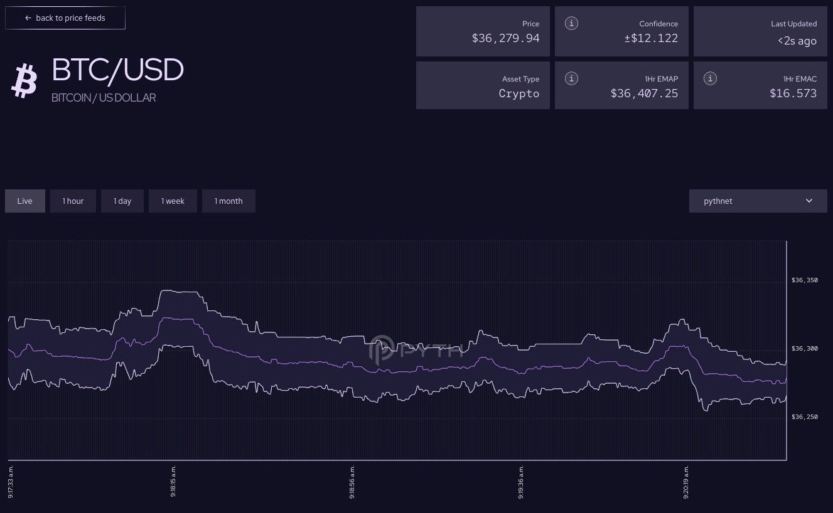Click the $36,407.25 EMAP value

(x=644, y=93)
